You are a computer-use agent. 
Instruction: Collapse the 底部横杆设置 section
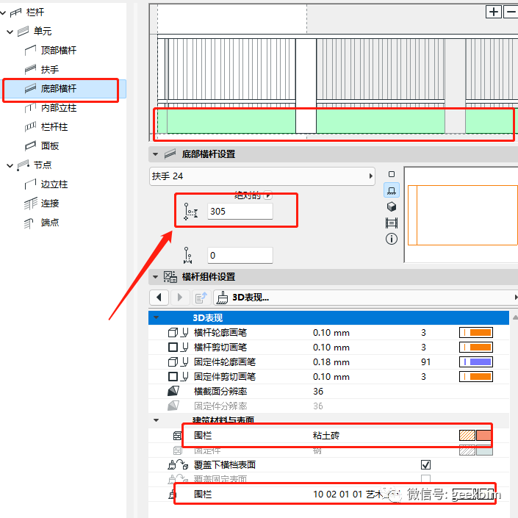(x=155, y=154)
